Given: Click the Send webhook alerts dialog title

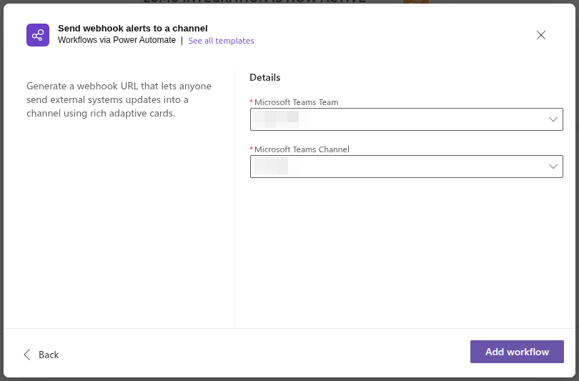Looking at the screenshot, I should point(132,28).
